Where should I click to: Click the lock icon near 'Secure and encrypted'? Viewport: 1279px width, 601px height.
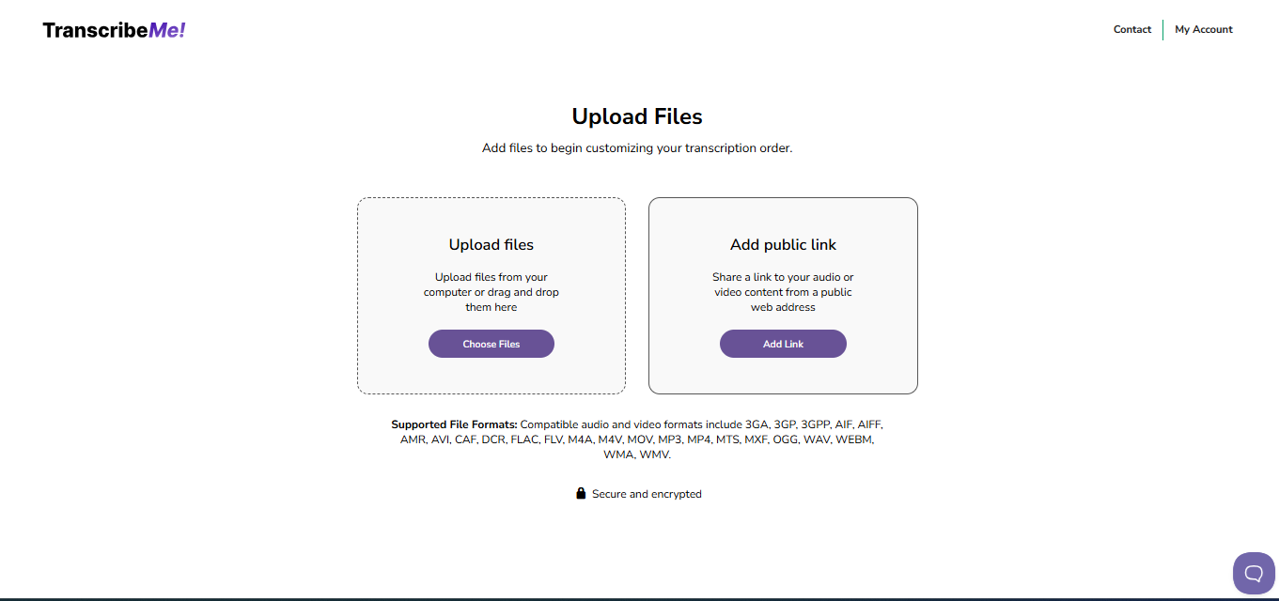(x=581, y=493)
